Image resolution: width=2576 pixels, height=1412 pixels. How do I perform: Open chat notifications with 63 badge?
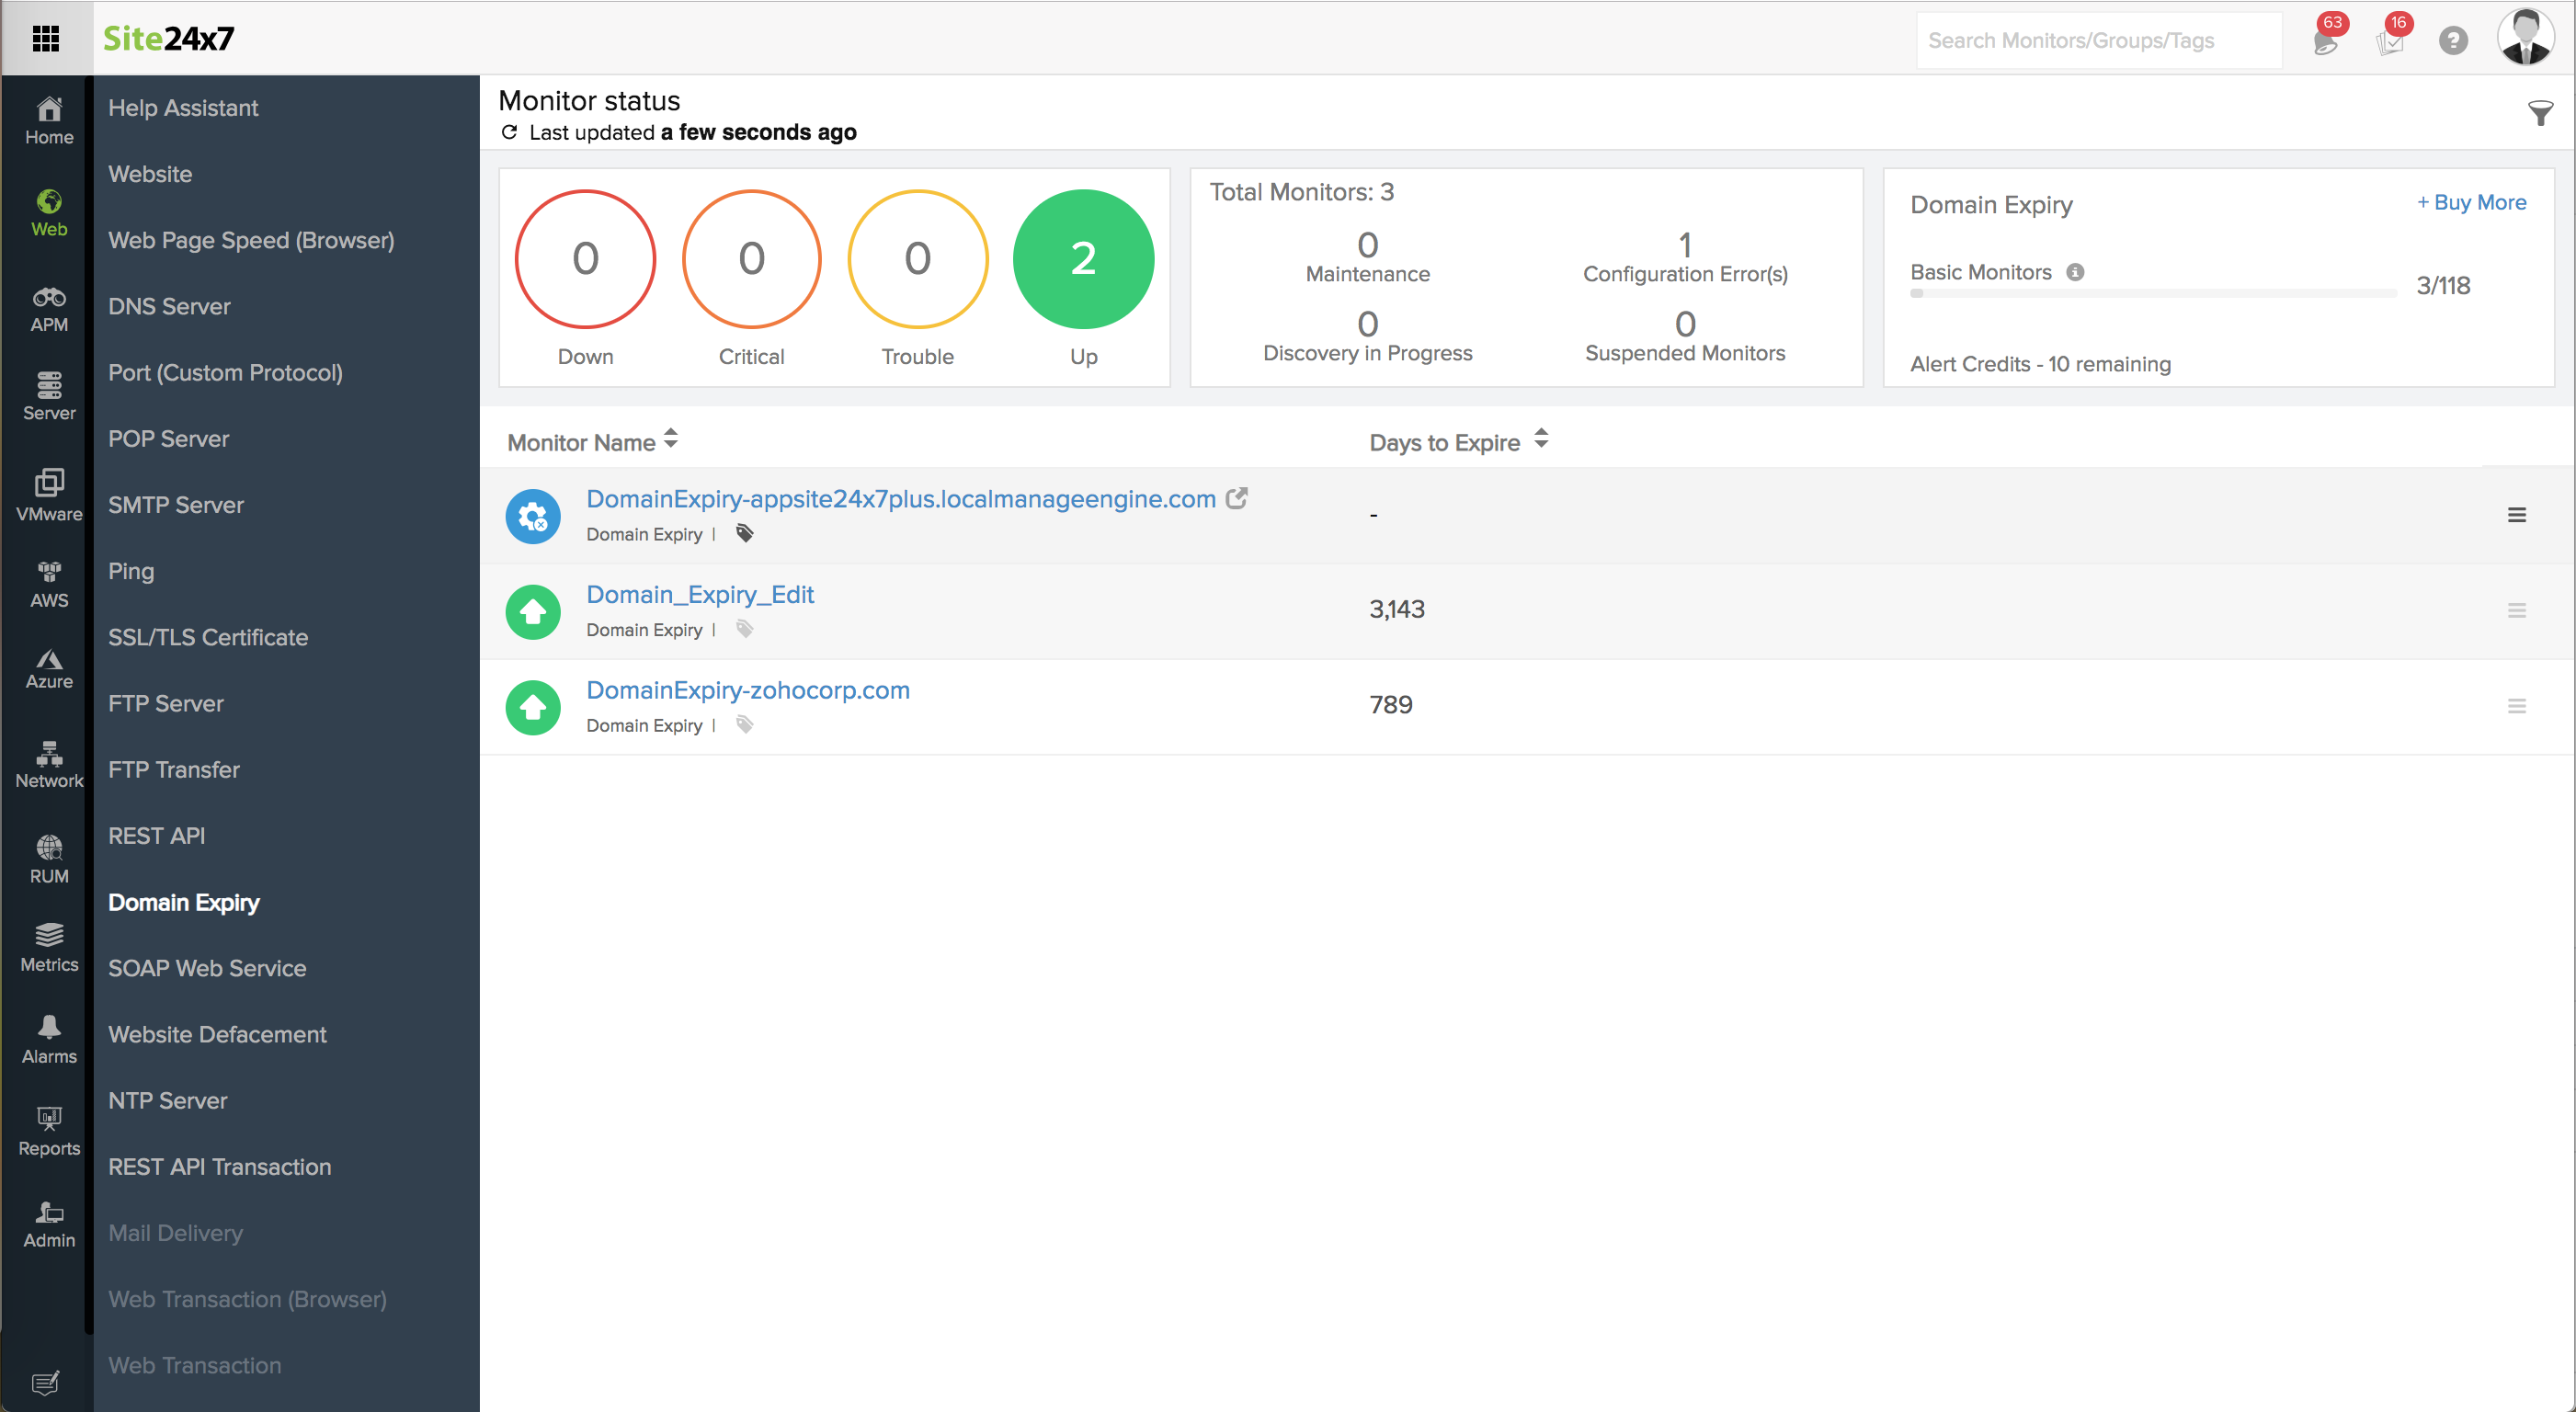(x=2325, y=40)
